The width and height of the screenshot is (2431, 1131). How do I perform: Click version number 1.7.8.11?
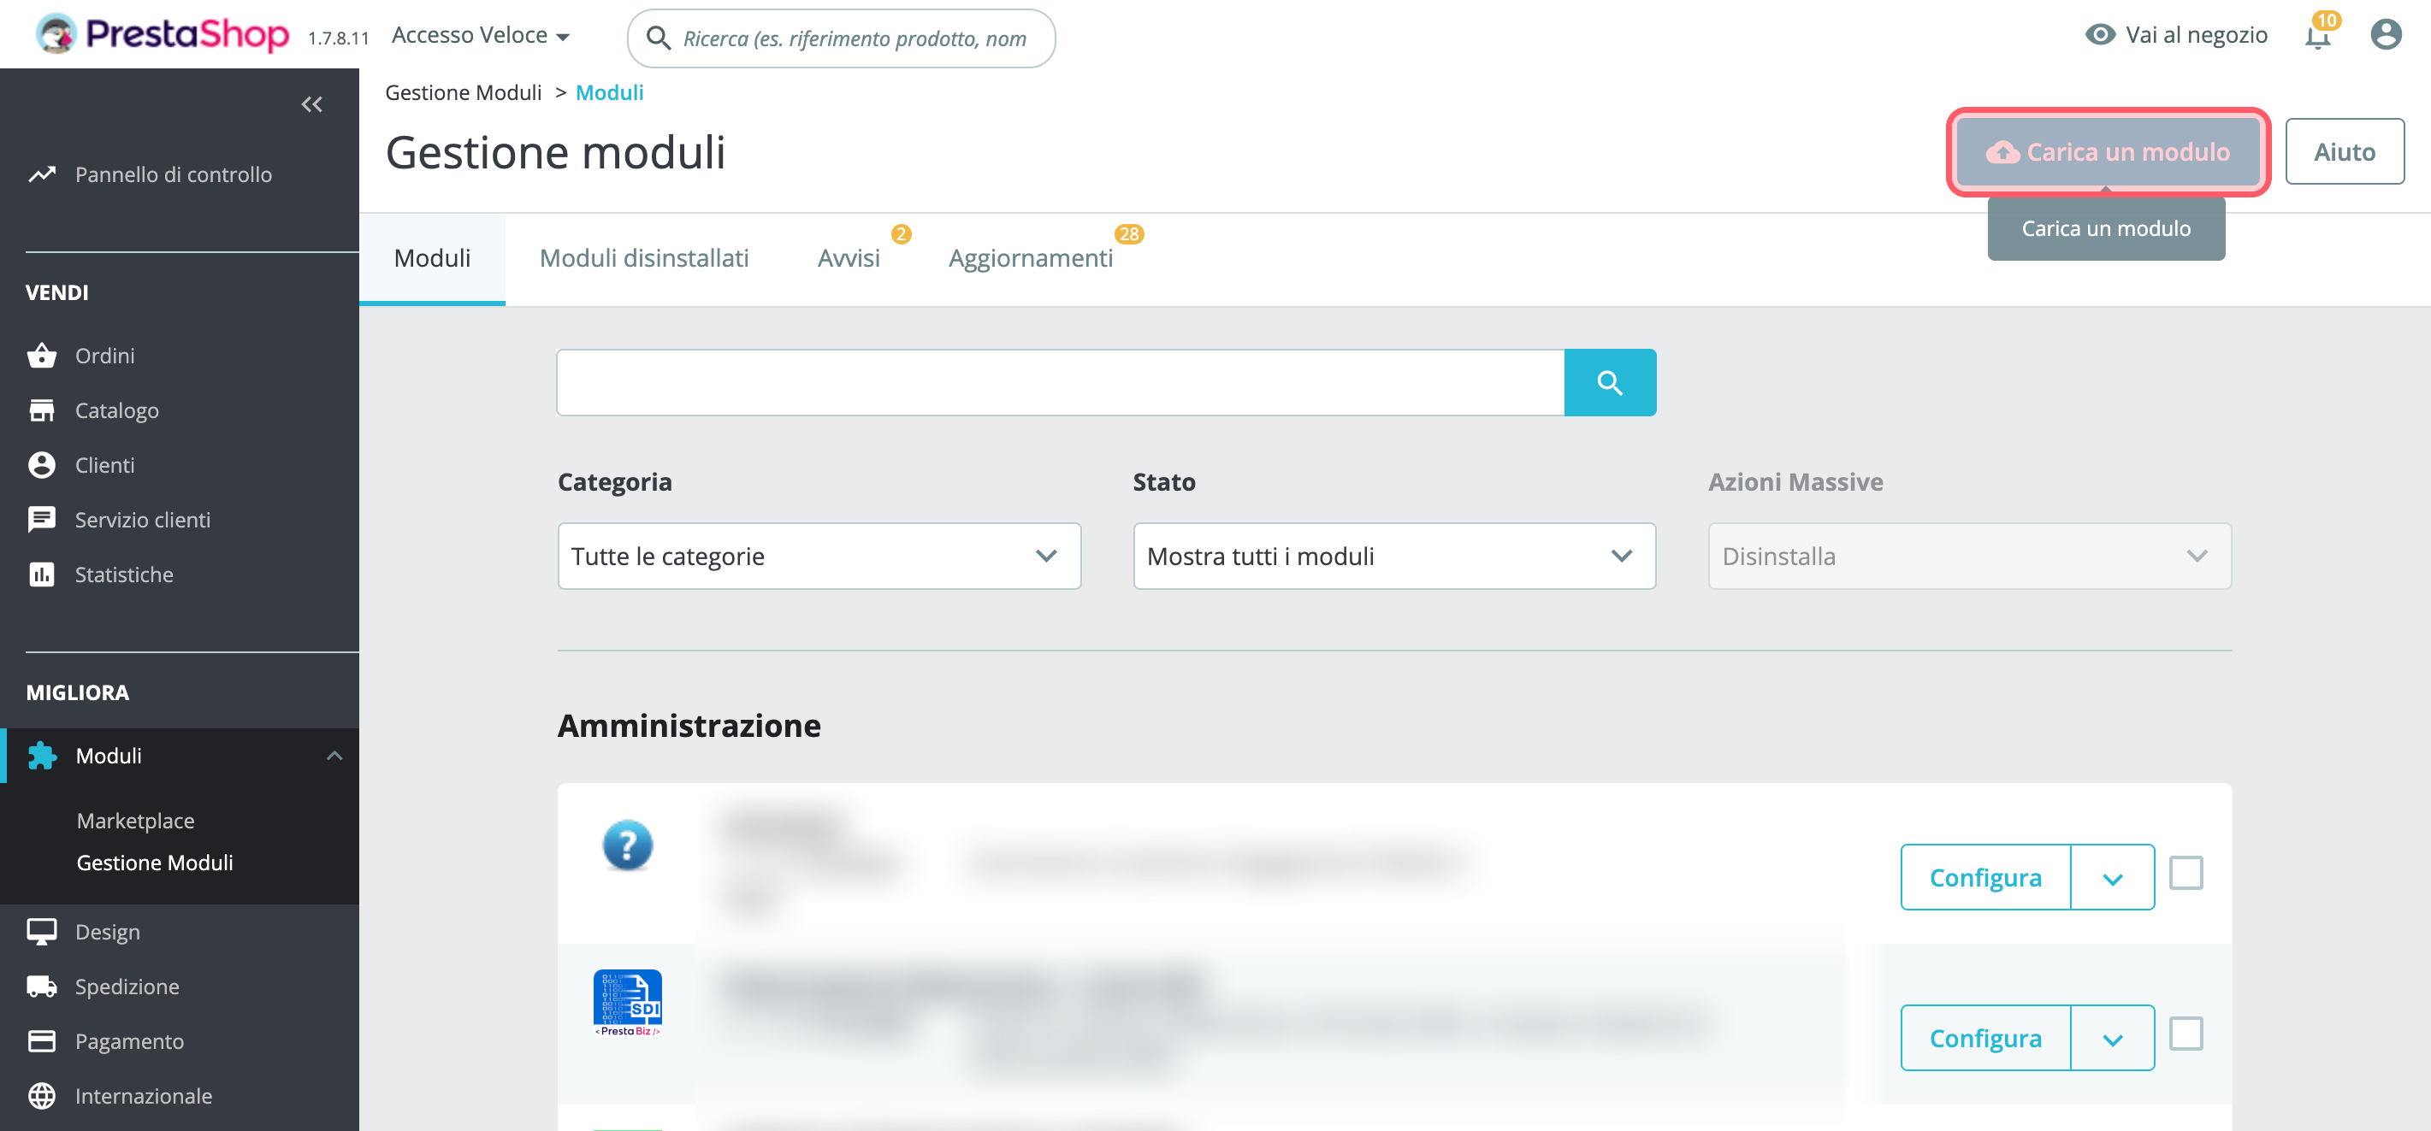click(x=338, y=38)
